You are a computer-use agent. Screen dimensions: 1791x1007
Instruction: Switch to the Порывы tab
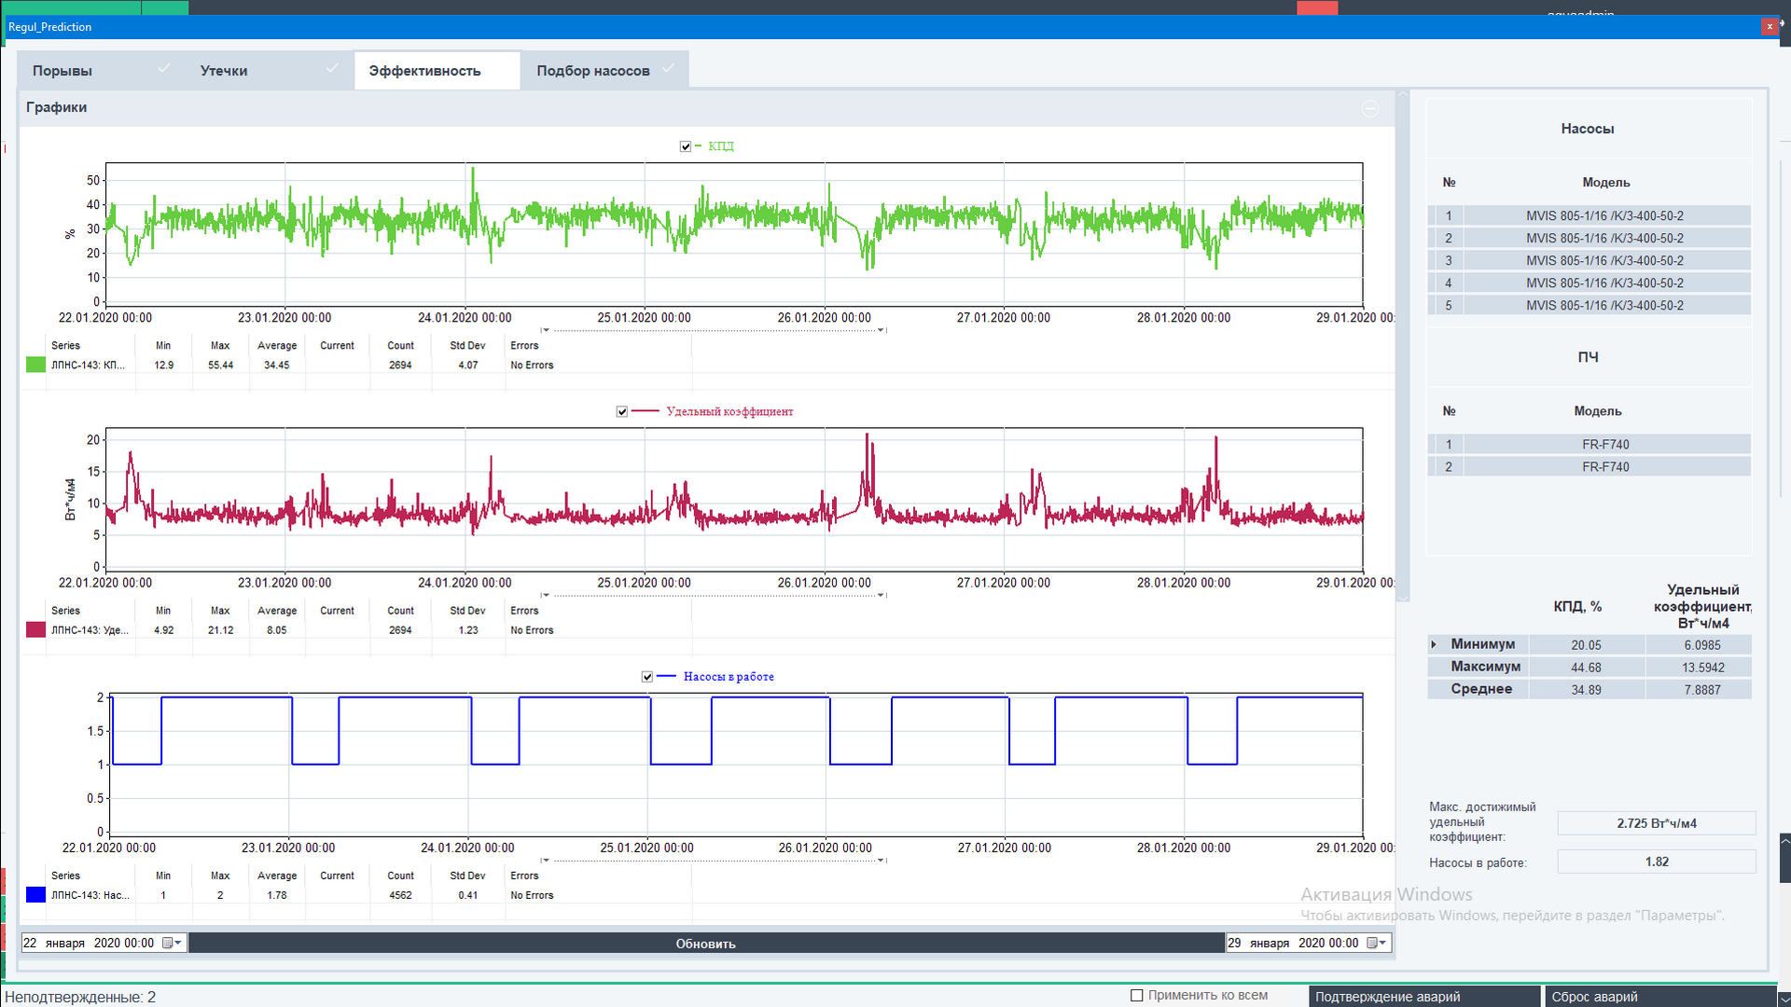(62, 71)
